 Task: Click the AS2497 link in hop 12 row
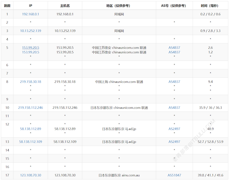[174, 129]
